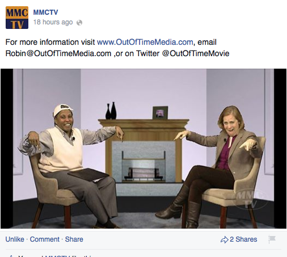Click the picture frame on the mantel

click(160, 113)
